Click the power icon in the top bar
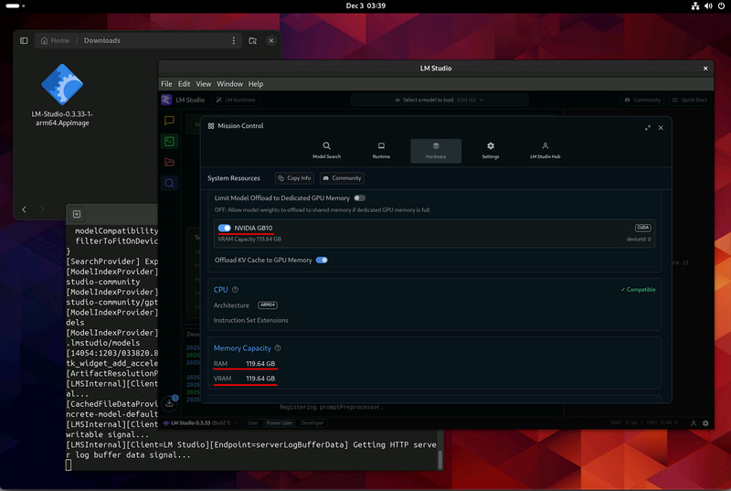 721,6
